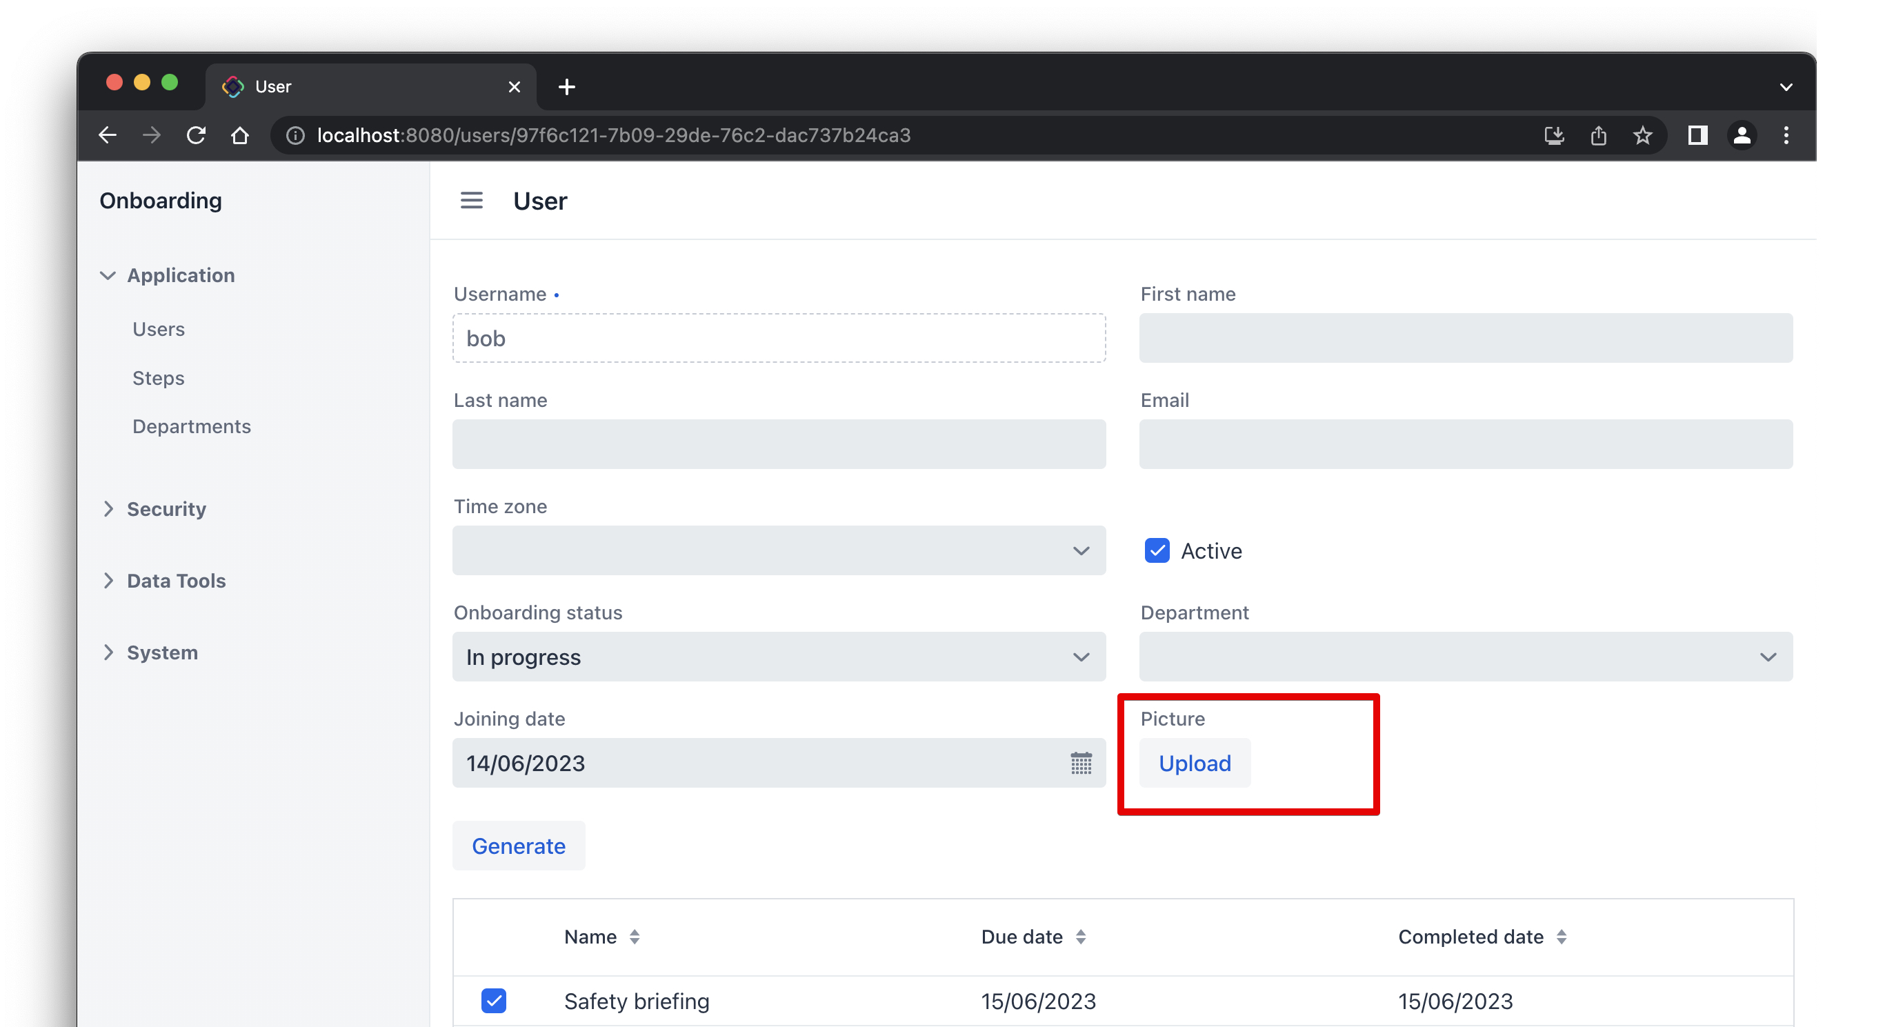The height and width of the screenshot is (1027, 1894).
Task: Open the Users menu item
Action: click(x=158, y=328)
